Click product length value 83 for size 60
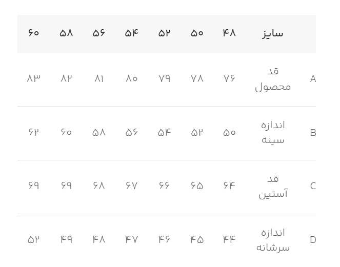This screenshot has width=340, height=267. tap(34, 79)
